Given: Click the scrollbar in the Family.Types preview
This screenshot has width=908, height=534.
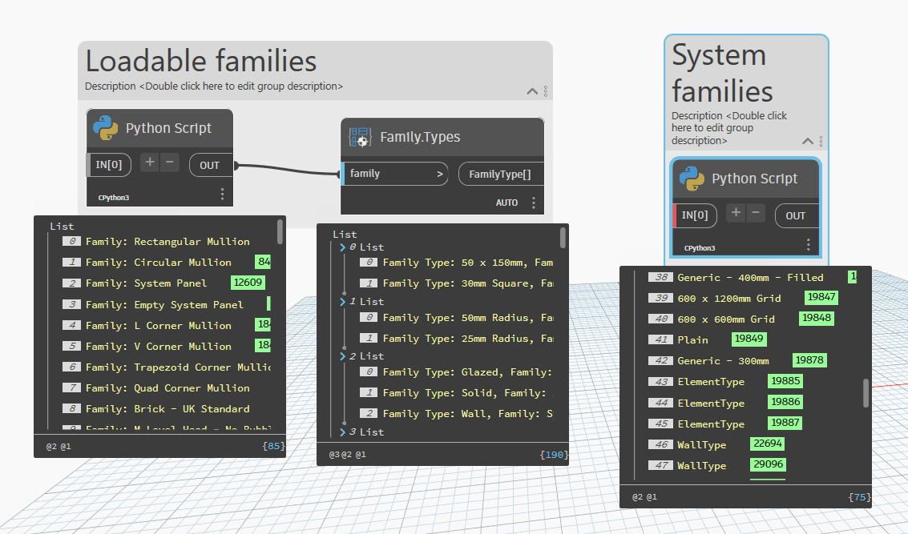Looking at the screenshot, I should tap(563, 239).
